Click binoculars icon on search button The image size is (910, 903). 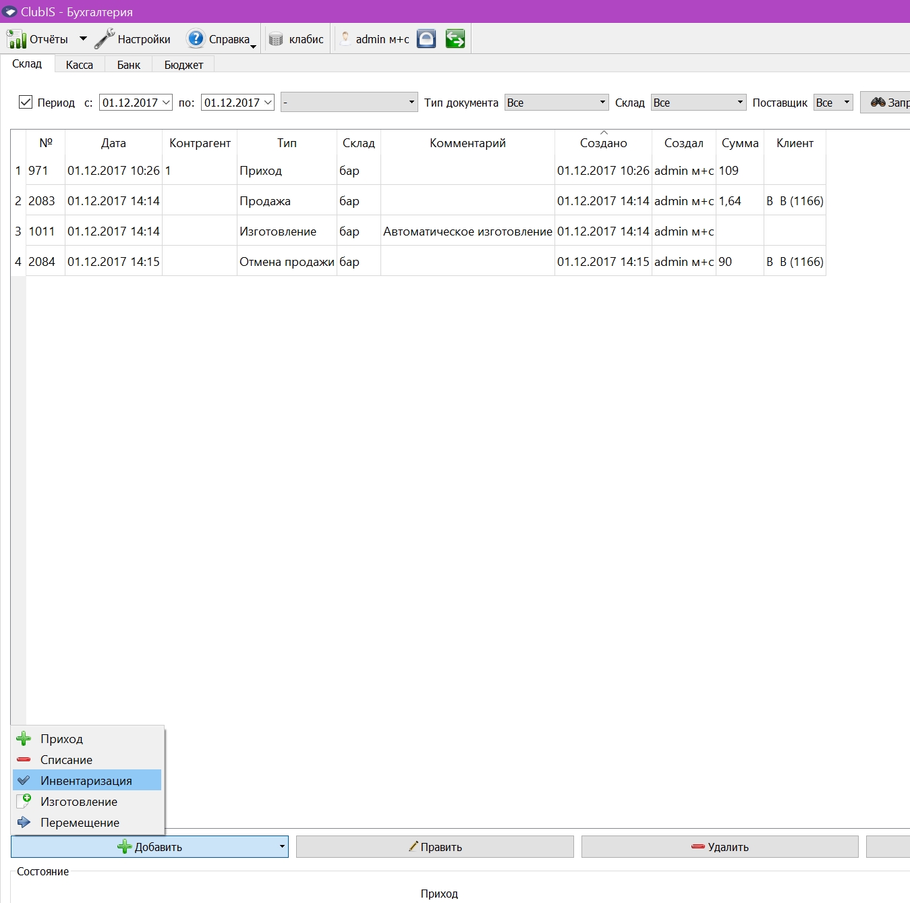coord(878,102)
